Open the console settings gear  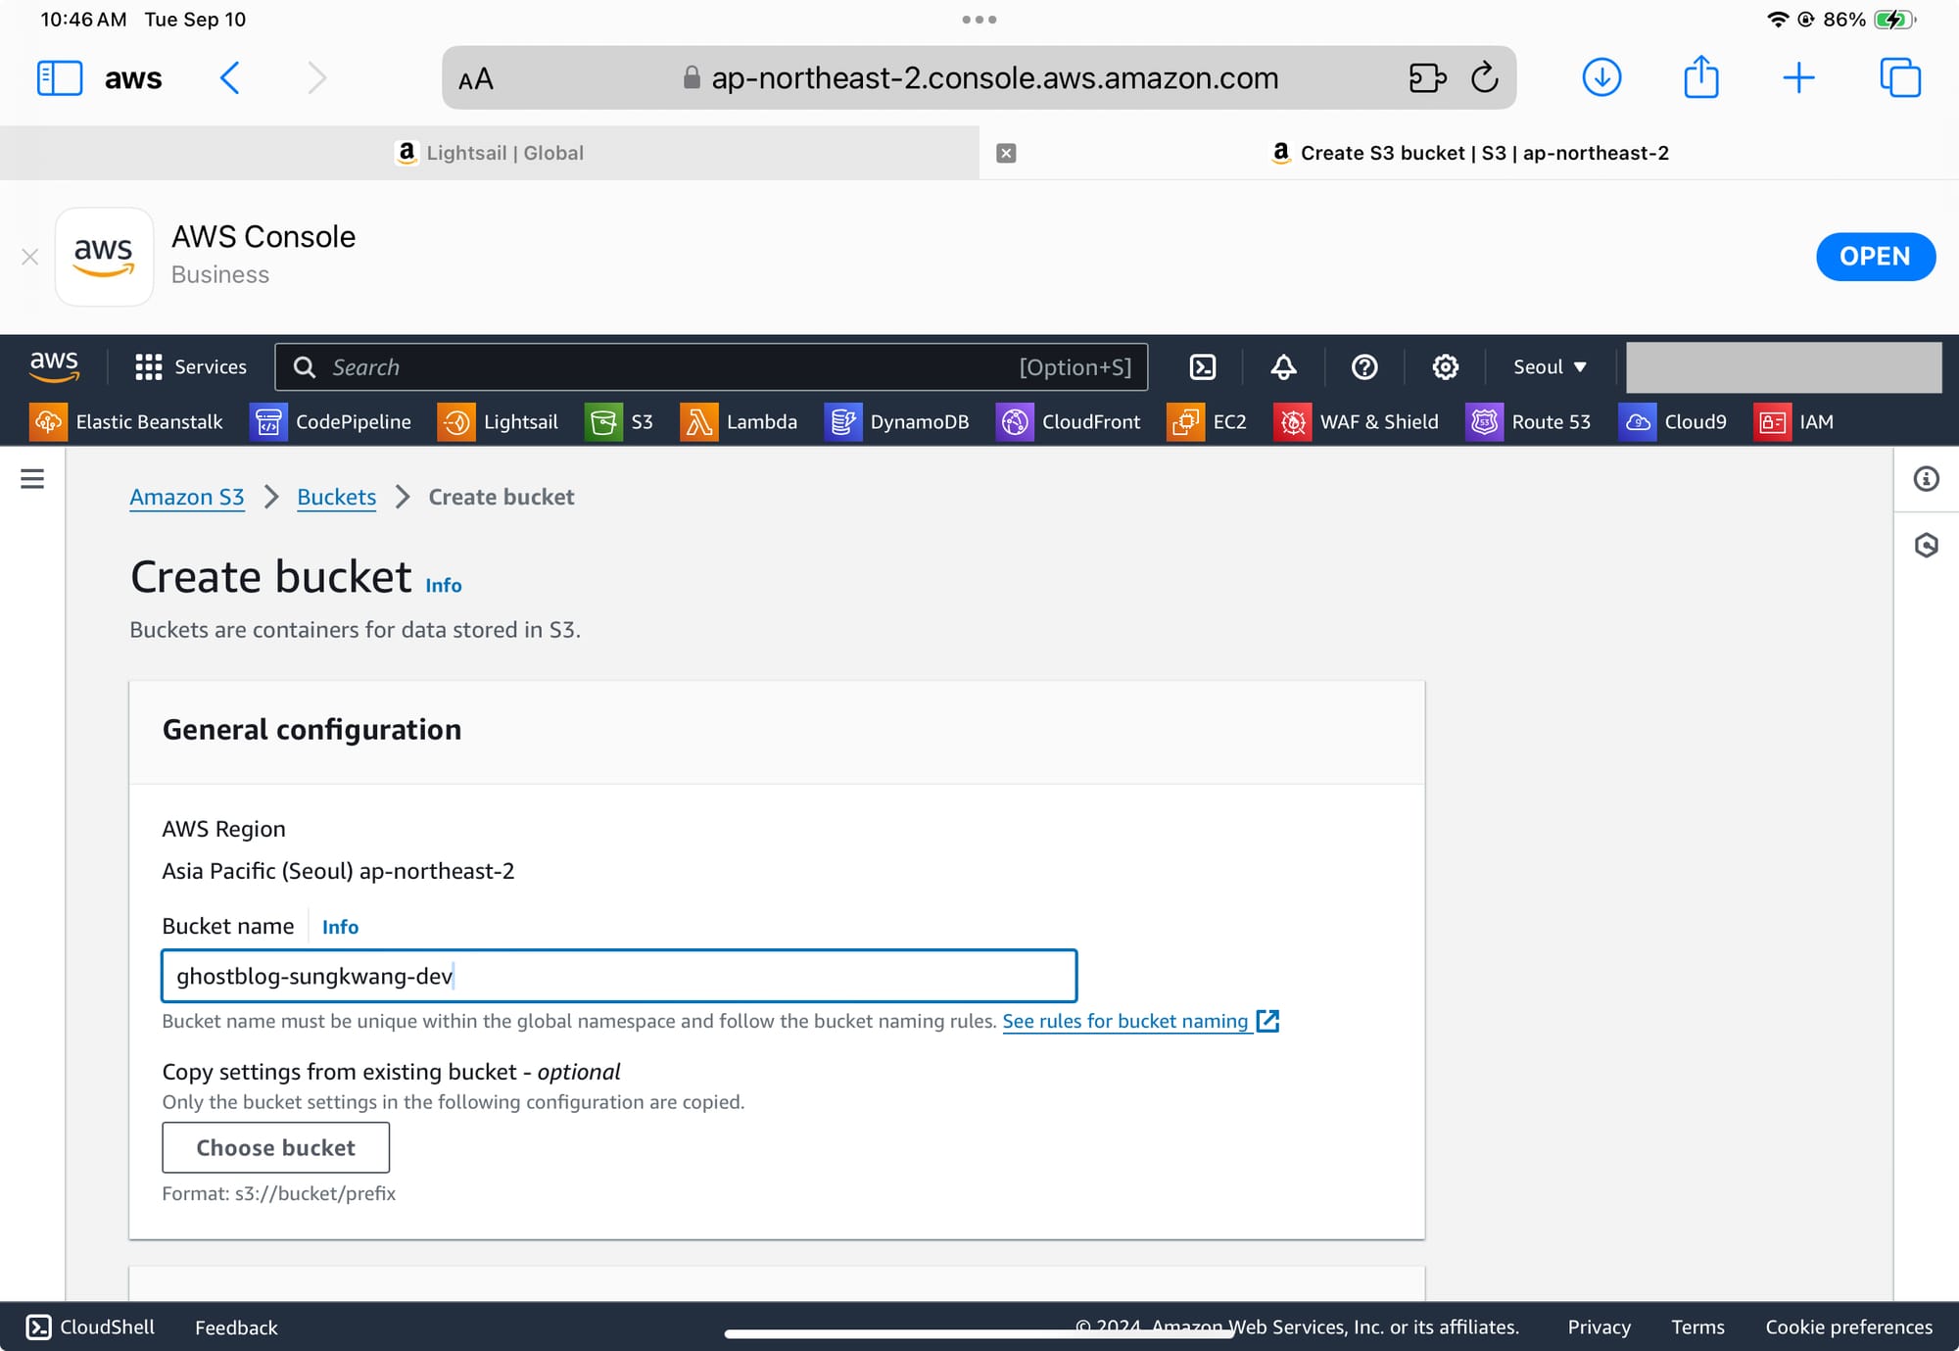tap(1446, 367)
